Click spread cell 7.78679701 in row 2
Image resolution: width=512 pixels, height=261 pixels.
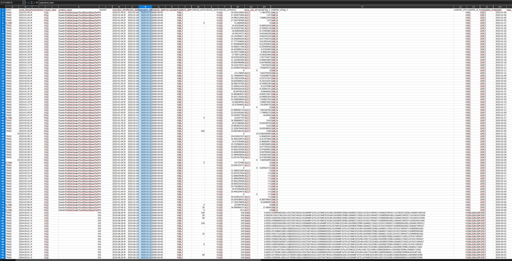[264, 12]
